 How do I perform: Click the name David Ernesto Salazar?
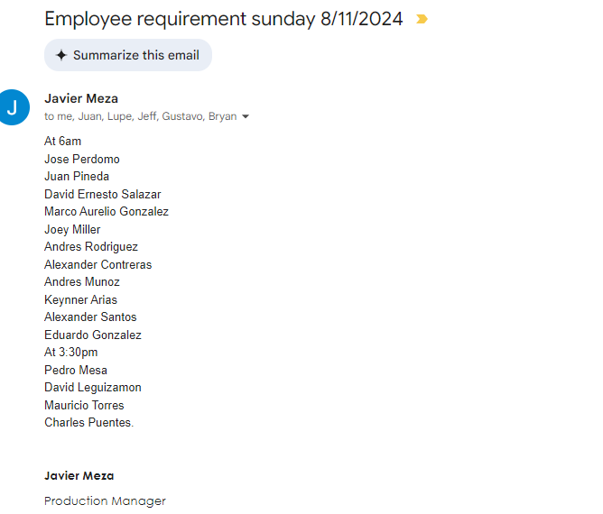click(x=103, y=195)
